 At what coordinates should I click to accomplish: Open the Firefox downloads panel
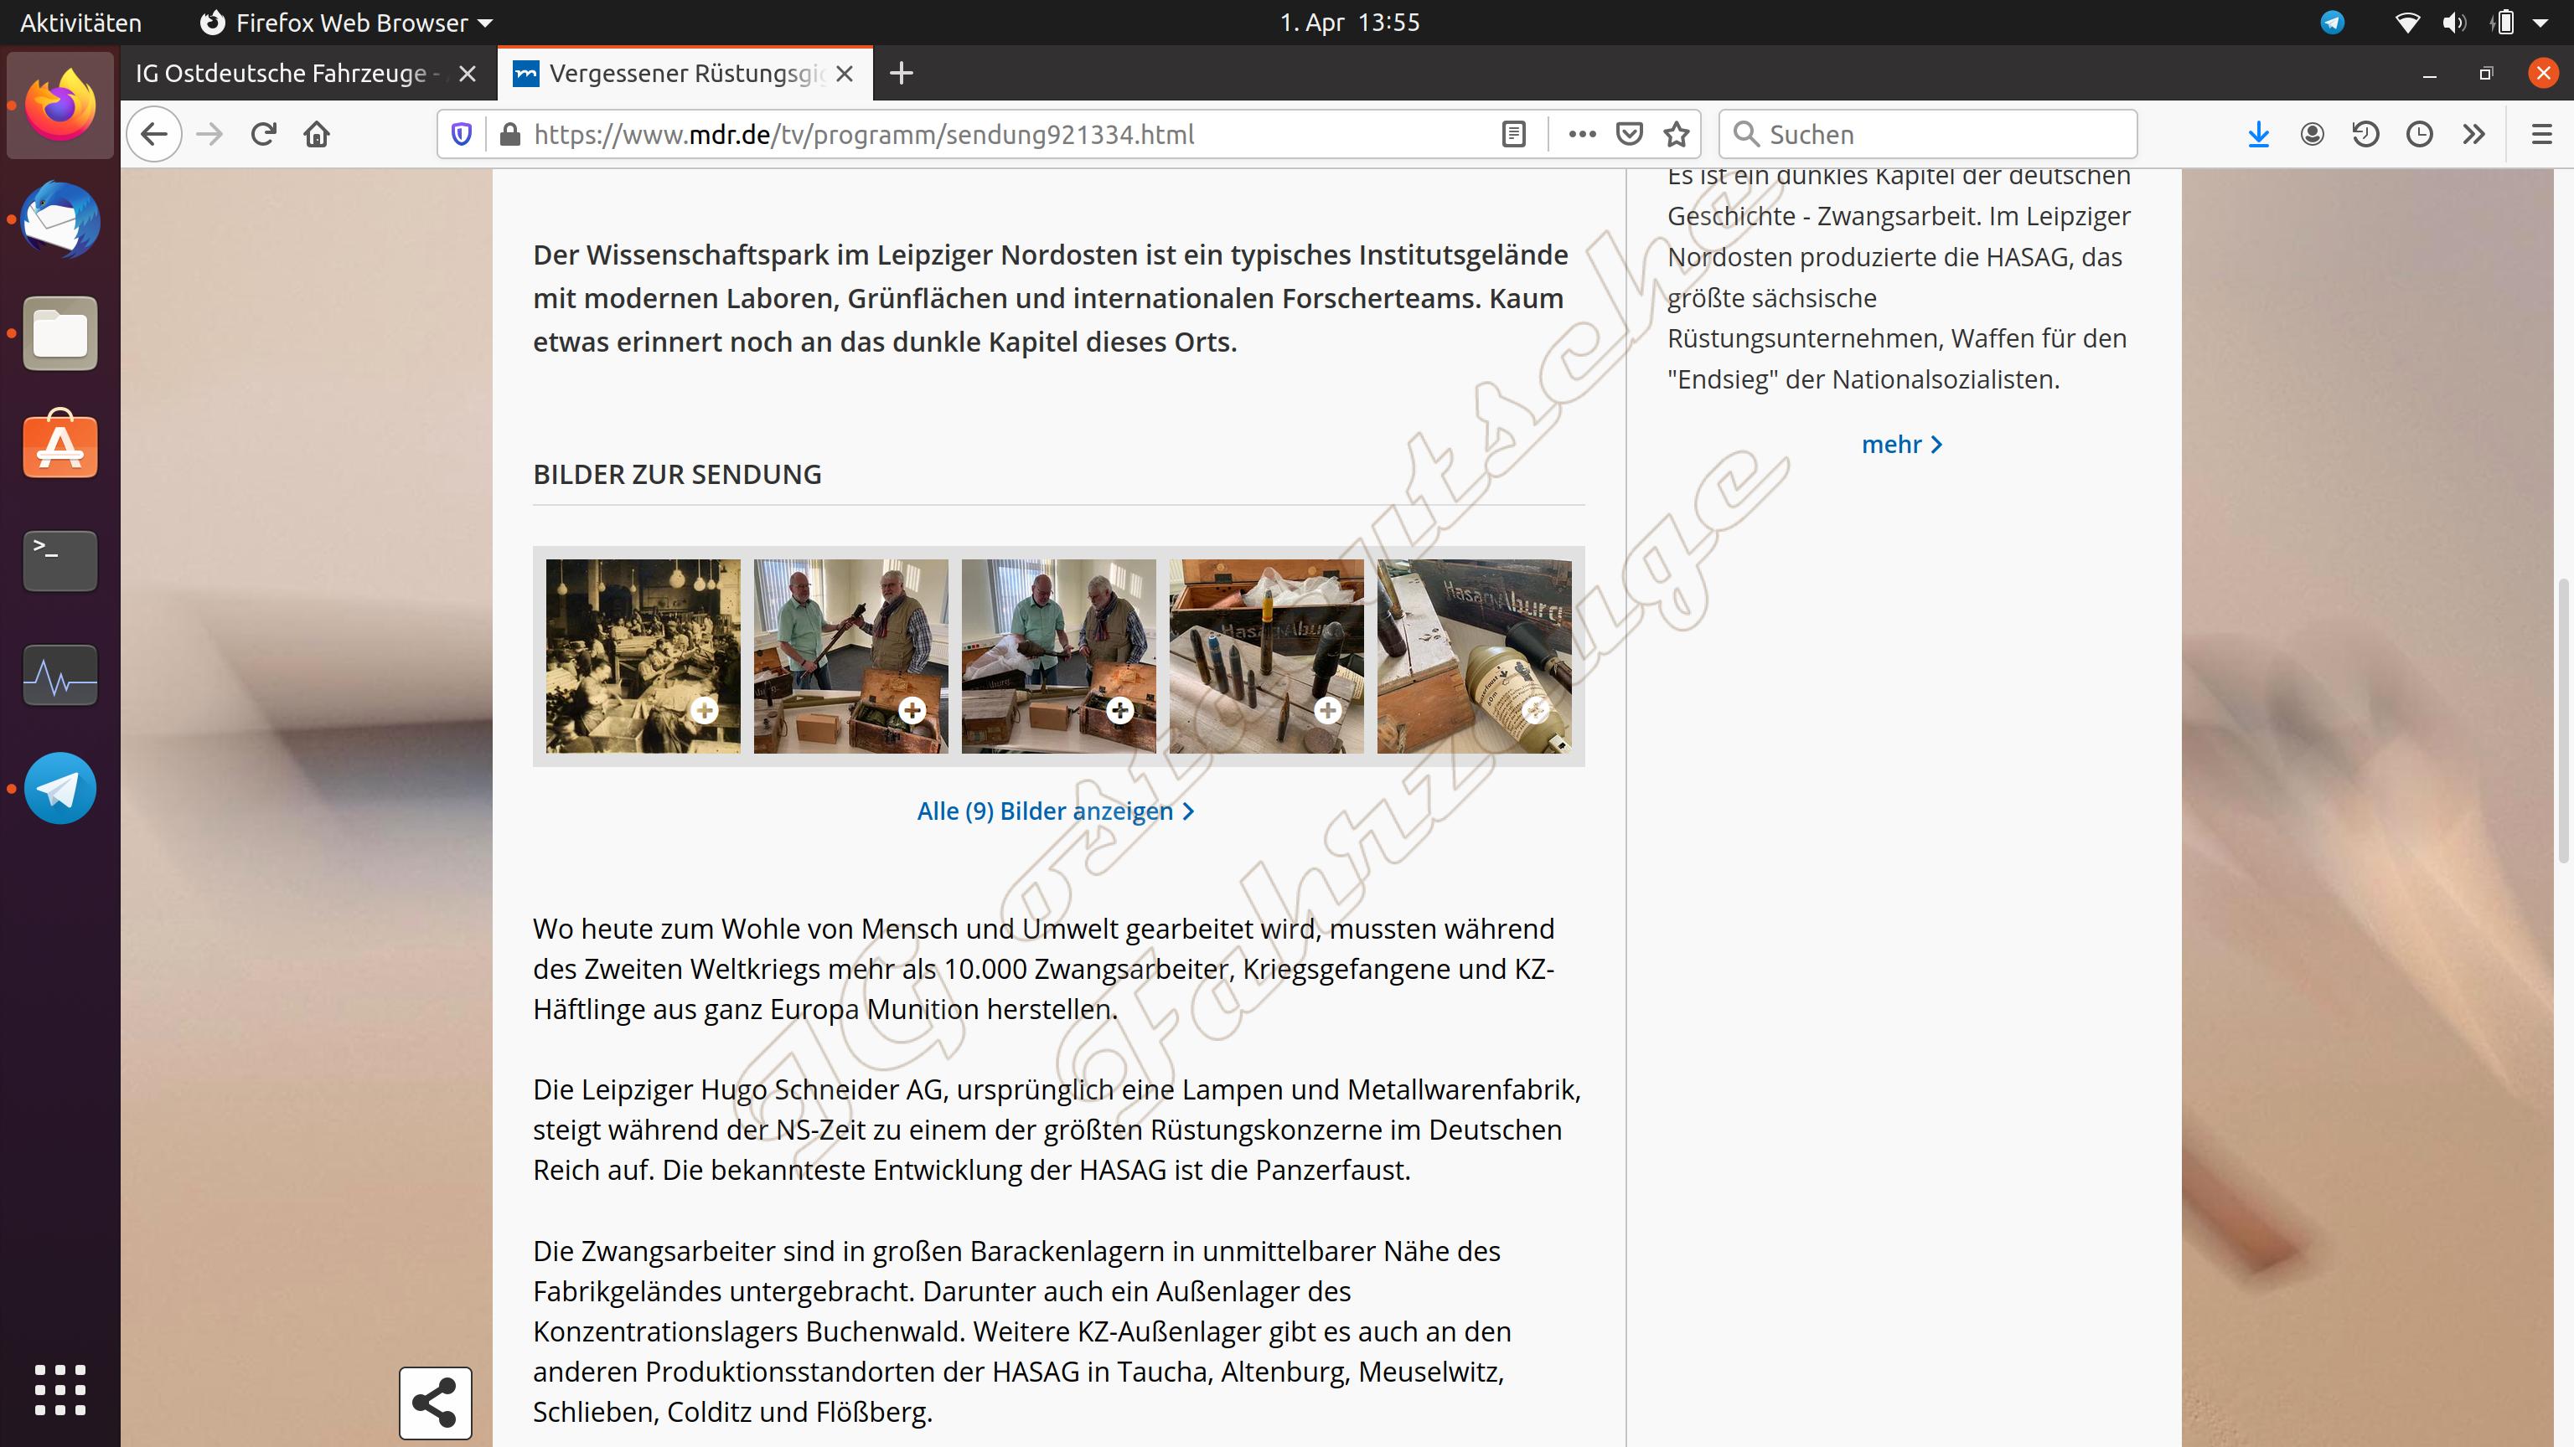(x=2258, y=134)
